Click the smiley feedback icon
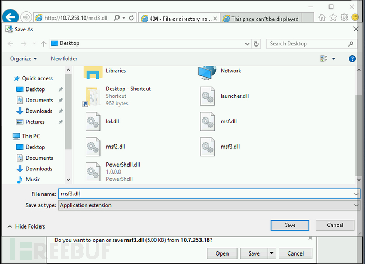This screenshot has height=264, width=365. (355, 17)
